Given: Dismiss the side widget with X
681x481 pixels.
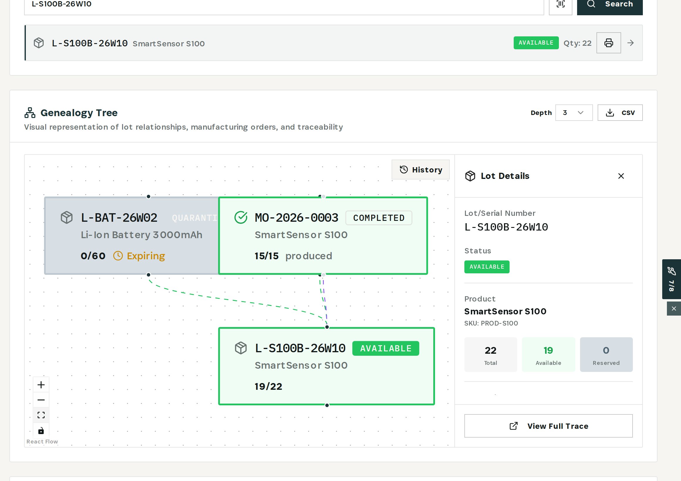Looking at the screenshot, I should pyautogui.click(x=674, y=309).
